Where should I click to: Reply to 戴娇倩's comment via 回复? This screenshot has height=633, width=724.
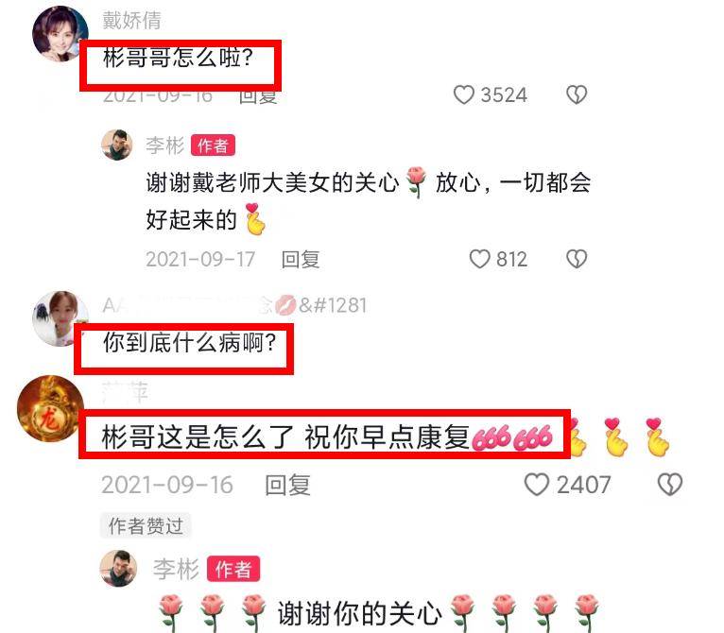coord(258,96)
